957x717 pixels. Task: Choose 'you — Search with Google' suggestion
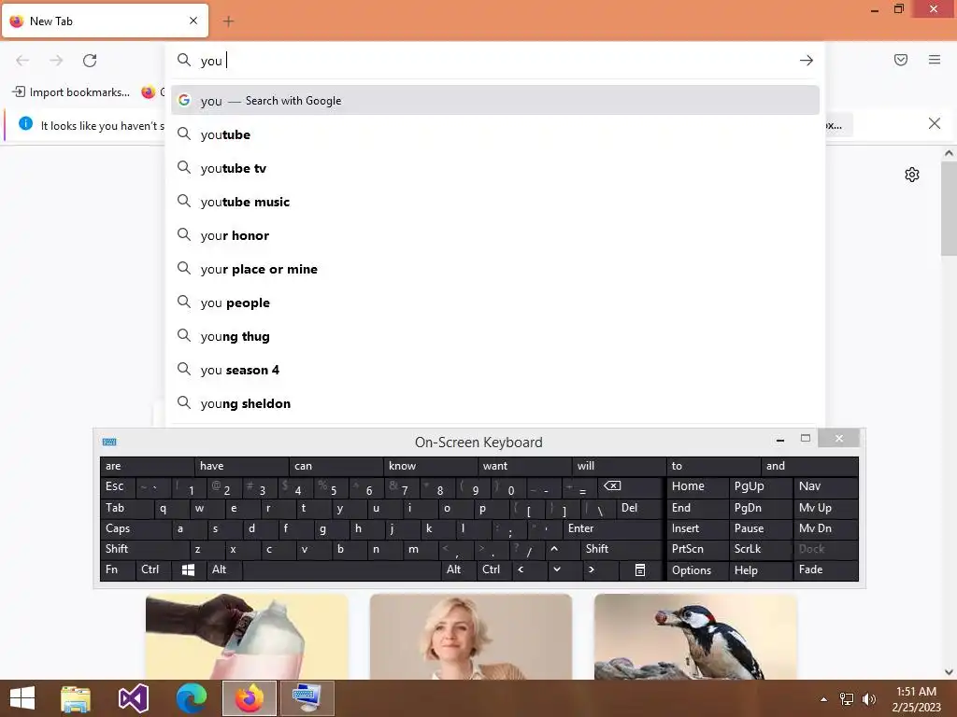point(495,101)
